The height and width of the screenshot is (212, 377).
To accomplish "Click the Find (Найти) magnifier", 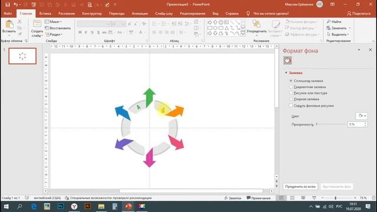I will 329,22.
